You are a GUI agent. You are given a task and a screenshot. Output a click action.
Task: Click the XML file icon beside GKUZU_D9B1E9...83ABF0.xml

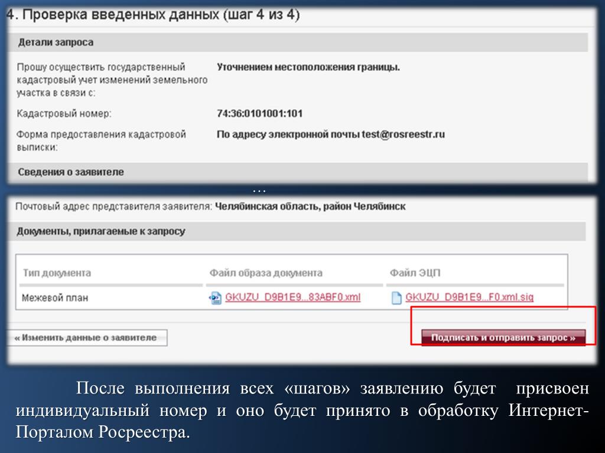pyautogui.click(x=215, y=298)
